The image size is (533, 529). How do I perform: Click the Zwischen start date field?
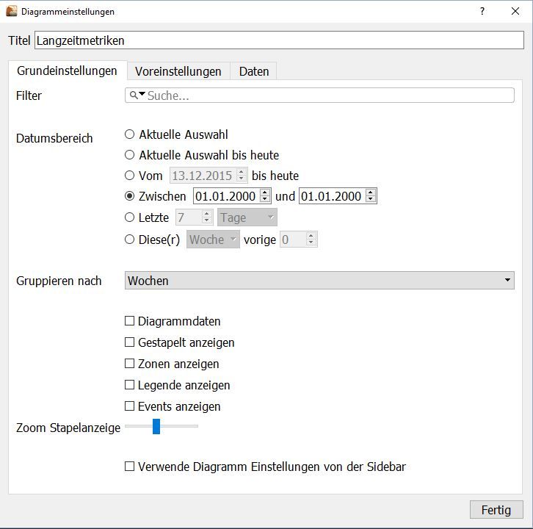pos(226,196)
